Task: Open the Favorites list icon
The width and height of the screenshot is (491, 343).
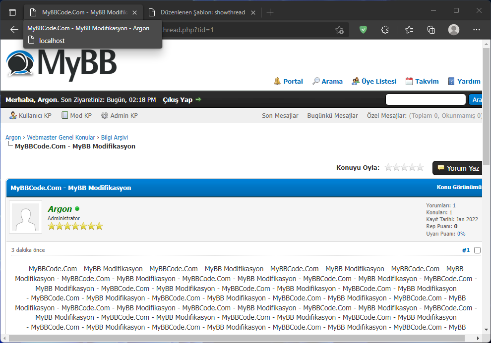Action: (409, 30)
